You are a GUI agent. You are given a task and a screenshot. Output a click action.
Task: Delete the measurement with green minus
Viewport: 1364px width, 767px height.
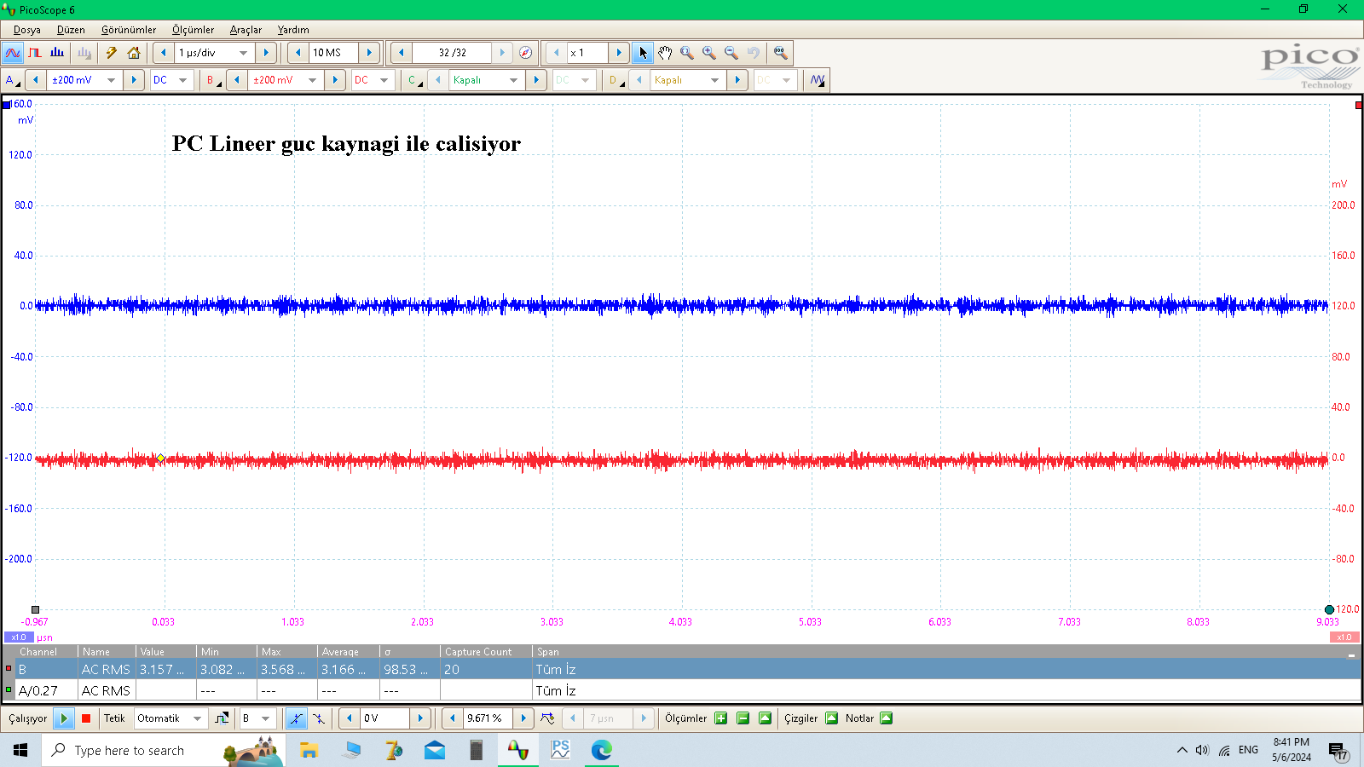click(x=743, y=718)
